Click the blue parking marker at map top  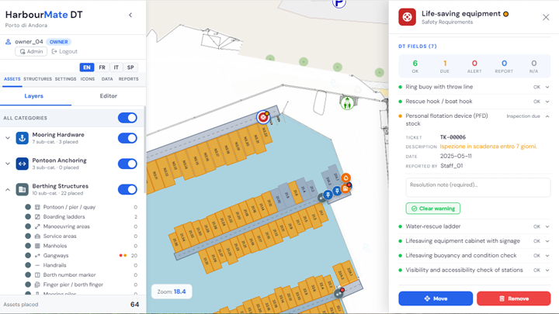(x=339, y=3)
